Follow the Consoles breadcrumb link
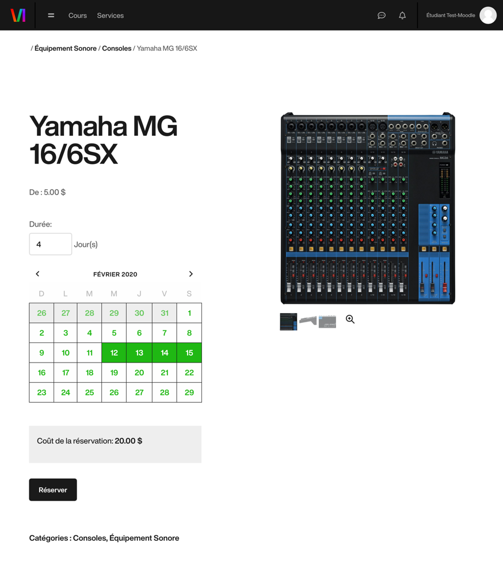 [x=116, y=48]
